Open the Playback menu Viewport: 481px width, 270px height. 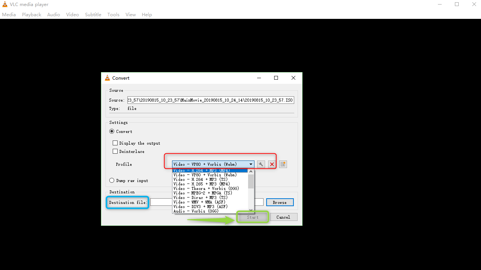tap(31, 14)
